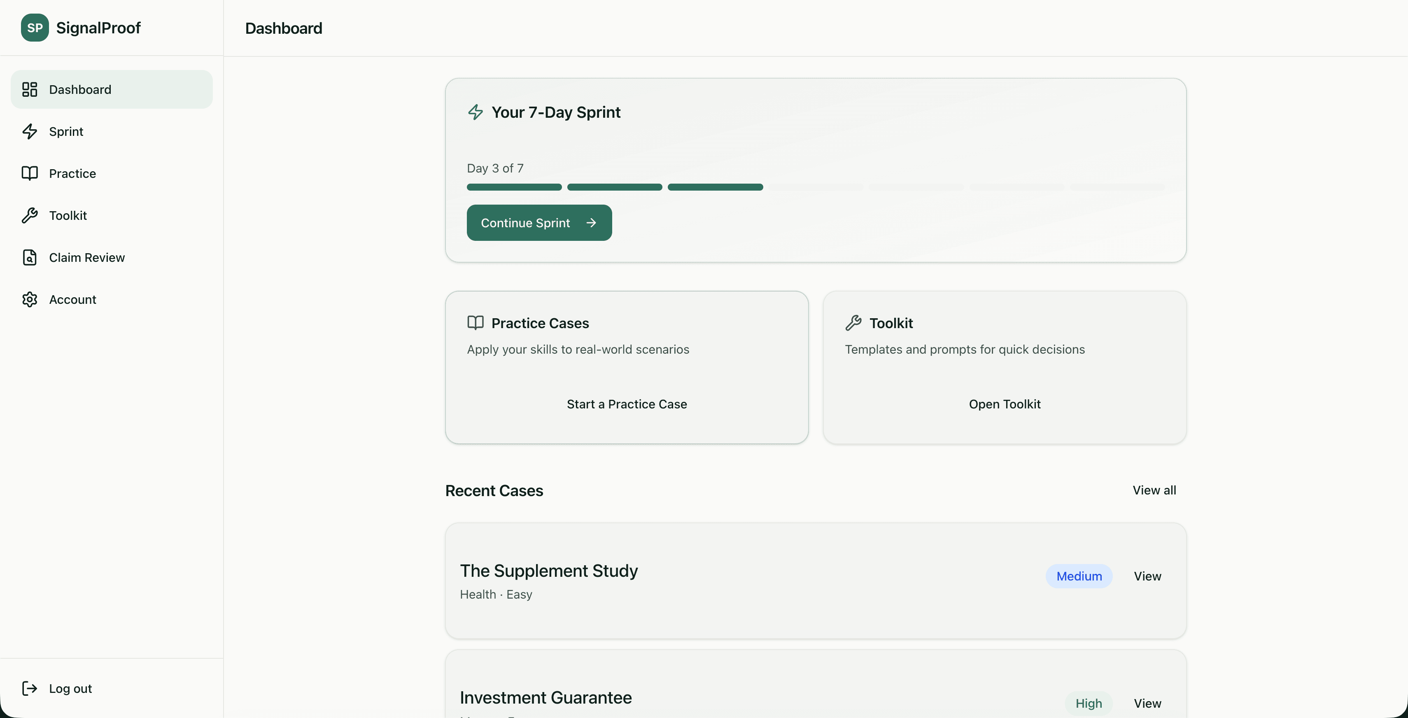Open Claim Review from the sidebar

pyautogui.click(x=86, y=257)
